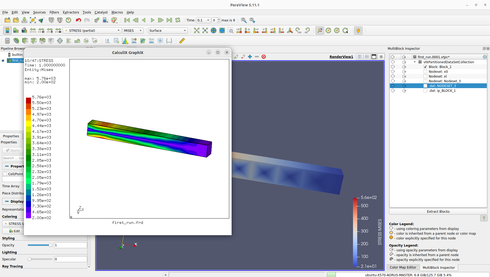Check the .dat: ip_BLOCK_1 checkbox
490x277 pixels.
pyautogui.click(x=425, y=91)
